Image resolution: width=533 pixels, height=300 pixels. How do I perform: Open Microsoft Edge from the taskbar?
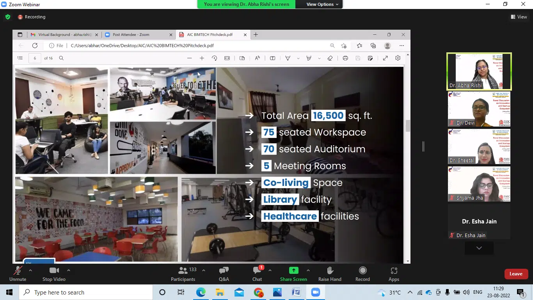[x=201, y=292]
